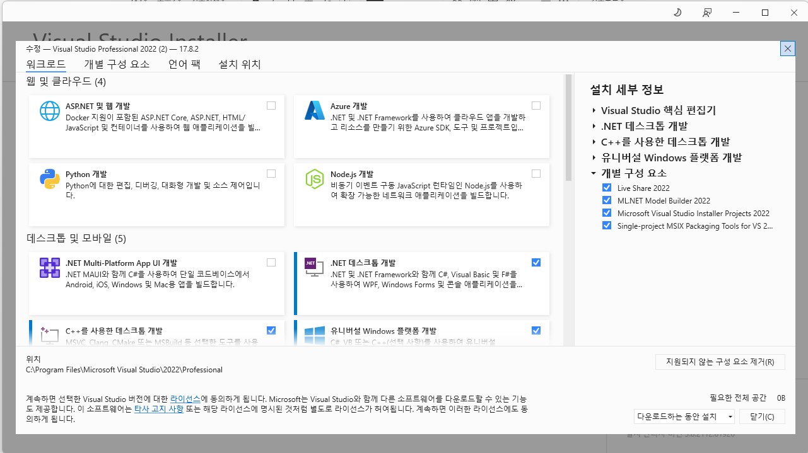The height and width of the screenshot is (453, 808).
Task: Click the 닫기(C) button
Action: click(762, 416)
